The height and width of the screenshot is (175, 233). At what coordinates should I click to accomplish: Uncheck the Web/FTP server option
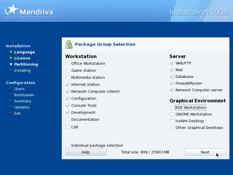[x=172, y=63]
